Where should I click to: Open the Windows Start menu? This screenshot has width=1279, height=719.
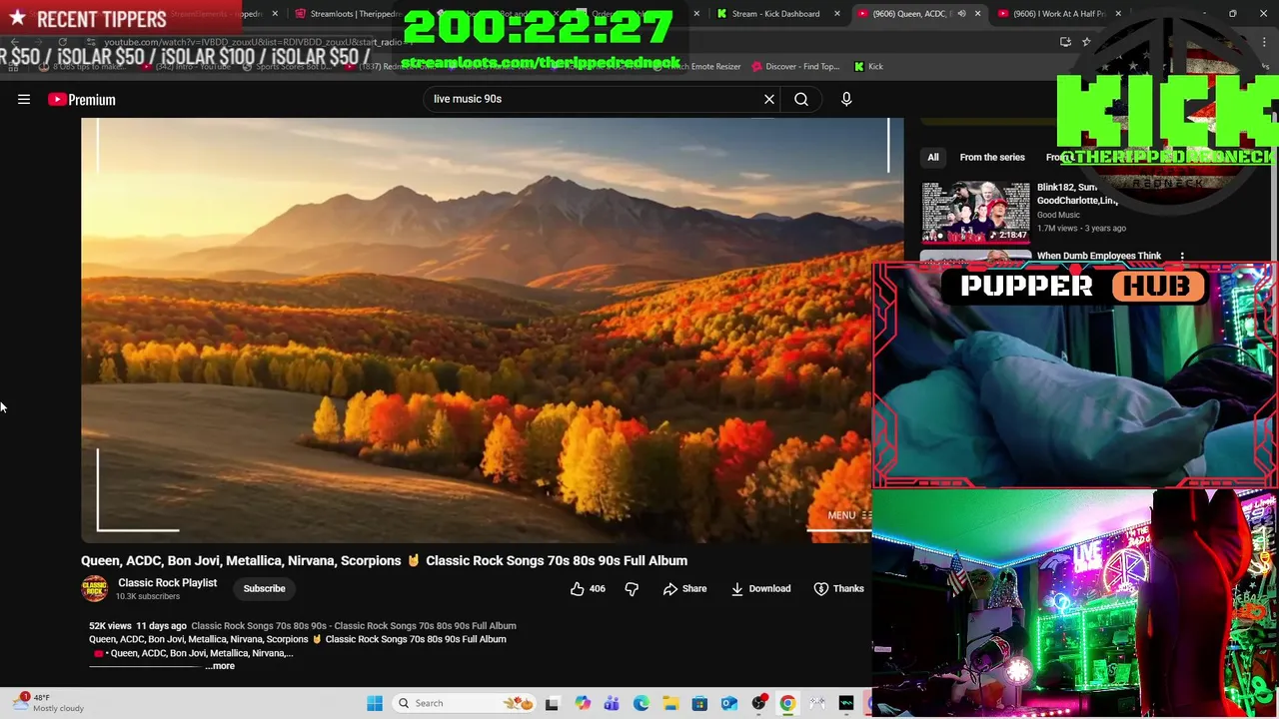(x=375, y=703)
